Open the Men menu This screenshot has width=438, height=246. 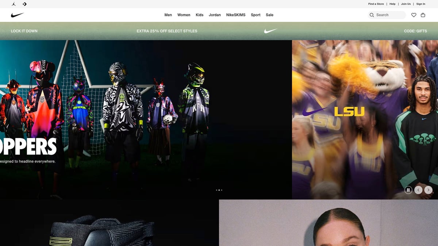168,15
